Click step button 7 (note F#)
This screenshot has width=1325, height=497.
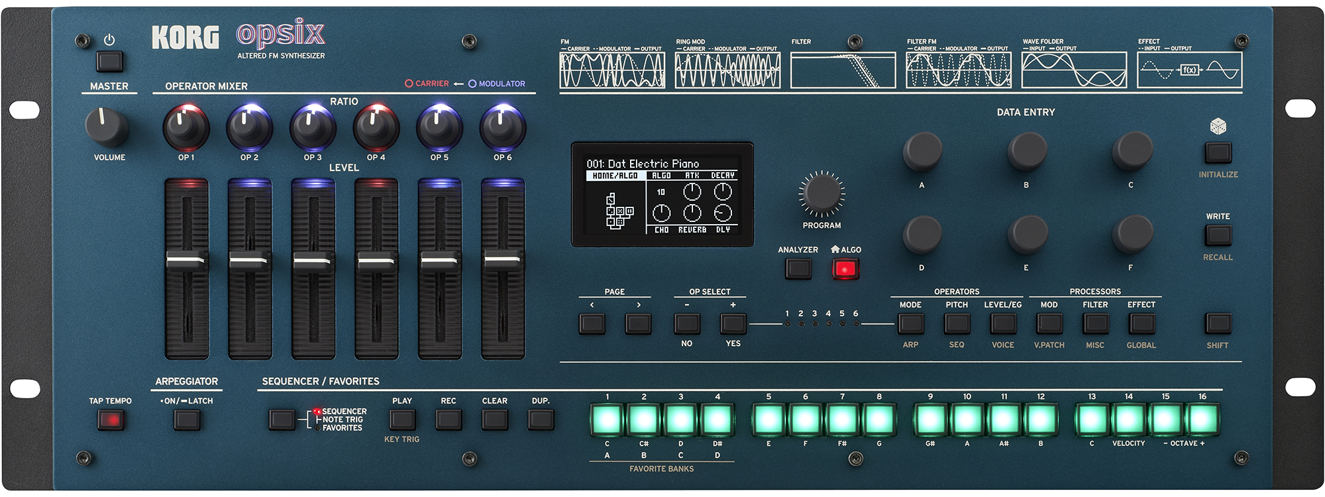(x=842, y=419)
